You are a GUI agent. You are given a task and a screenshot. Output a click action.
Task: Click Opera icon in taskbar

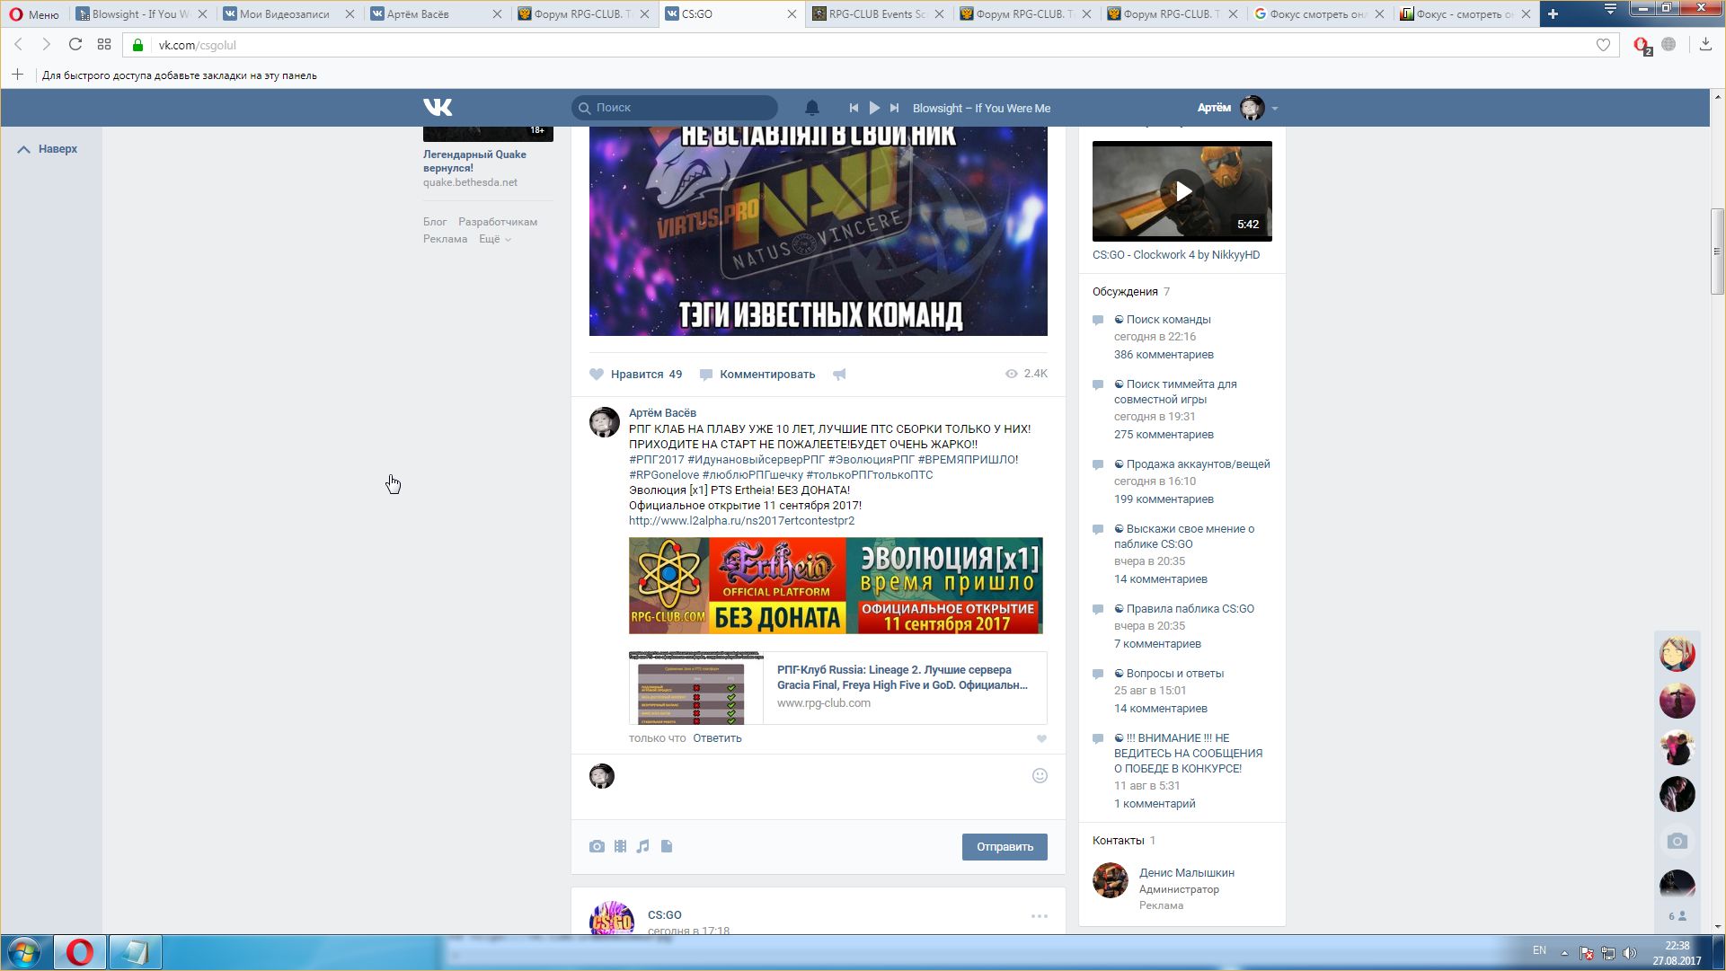tap(80, 952)
